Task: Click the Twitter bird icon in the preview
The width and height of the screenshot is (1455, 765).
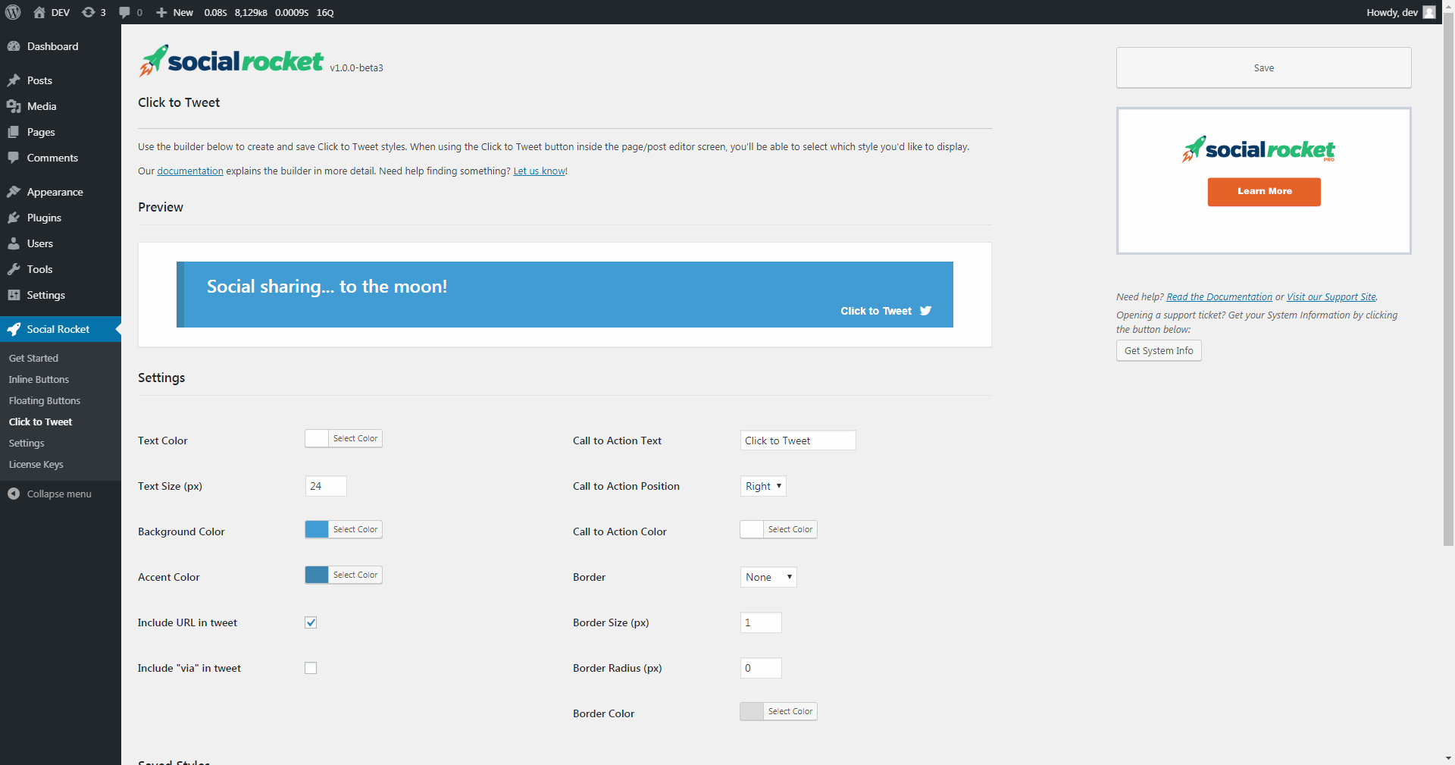Action: coord(925,311)
